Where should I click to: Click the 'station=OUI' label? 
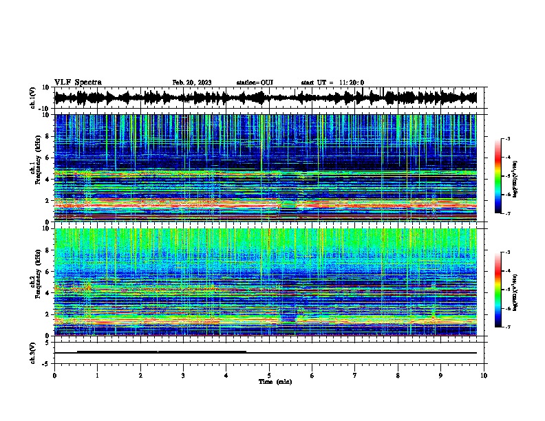click(x=255, y=83)
